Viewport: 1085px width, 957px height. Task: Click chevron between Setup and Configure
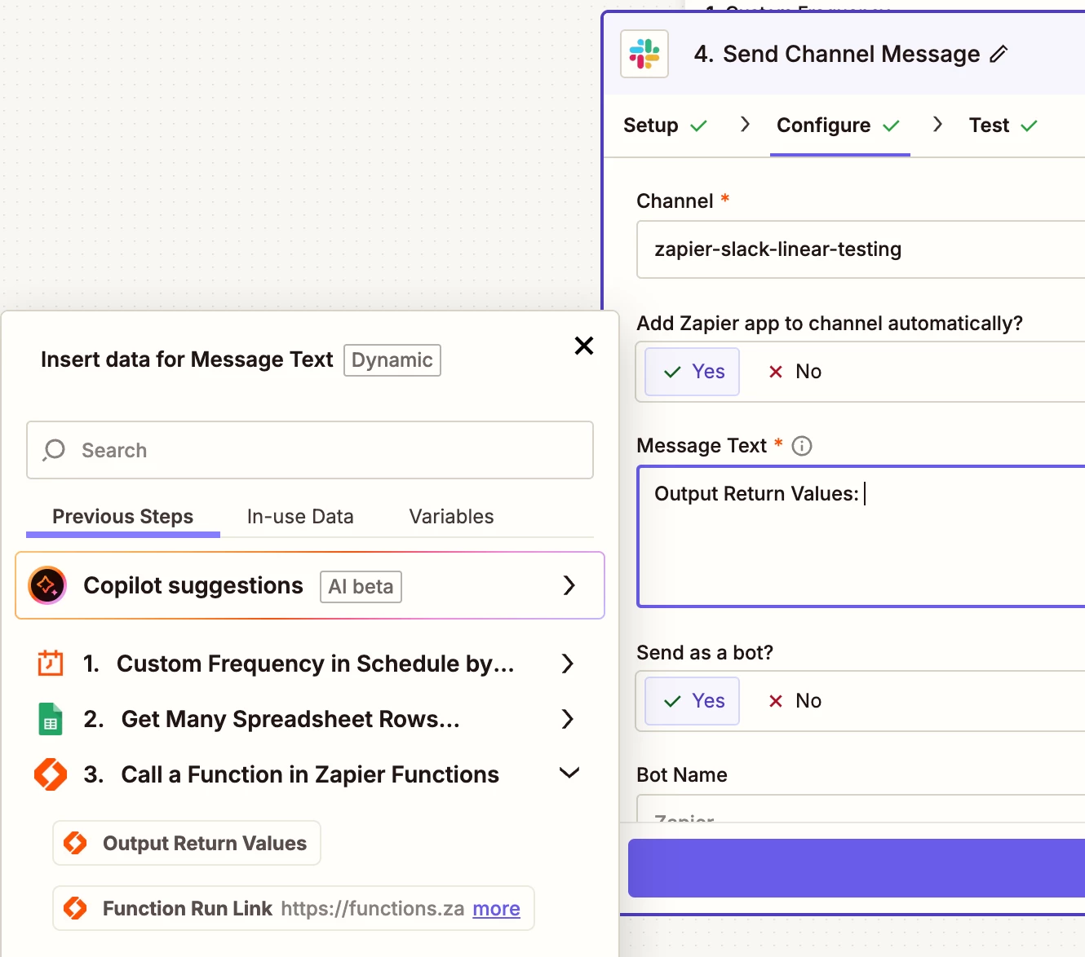pyautogui.click(x=745, y=124)
